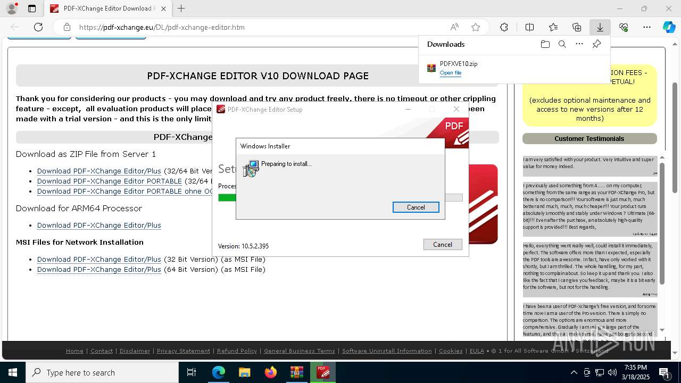Open the Cookies footer link

[x=451, y=351]
